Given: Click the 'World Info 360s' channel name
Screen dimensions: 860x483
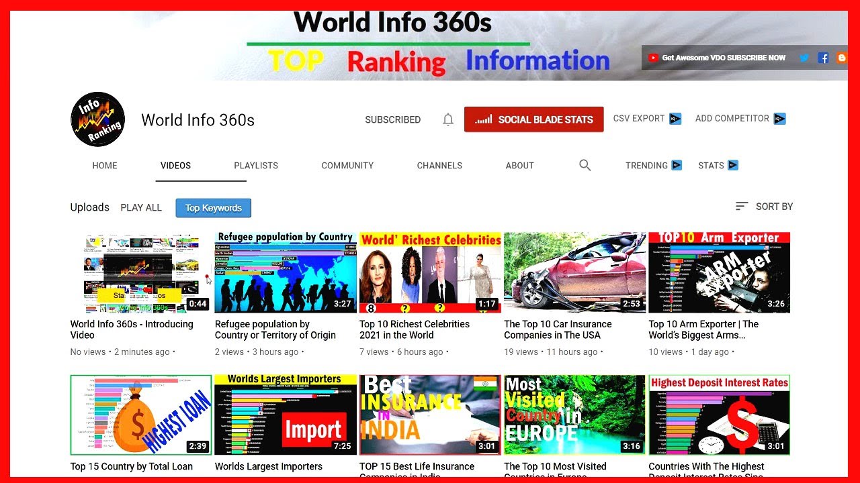Looking at the screenshot, I should pyautogui.click(x=198, y=120).
